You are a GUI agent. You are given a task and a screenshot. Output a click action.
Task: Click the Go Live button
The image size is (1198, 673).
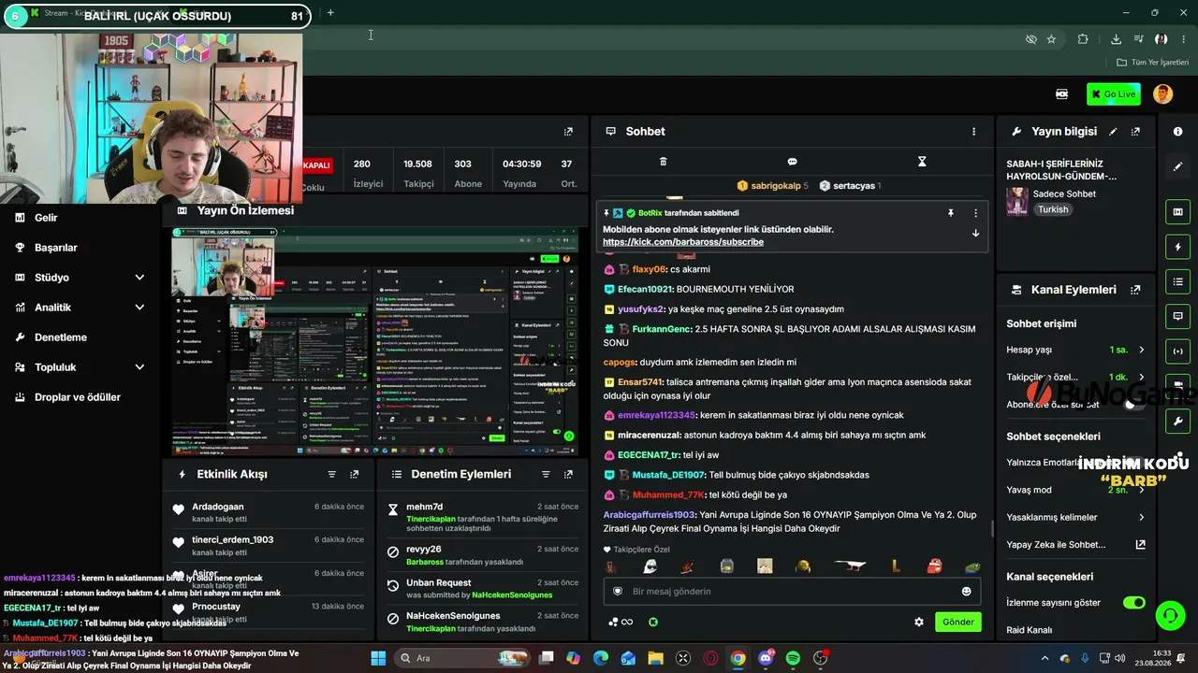(1113, 93)
